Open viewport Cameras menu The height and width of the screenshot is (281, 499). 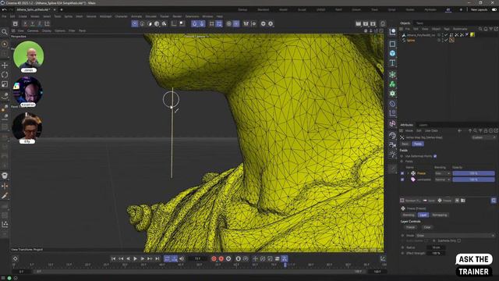33,31
